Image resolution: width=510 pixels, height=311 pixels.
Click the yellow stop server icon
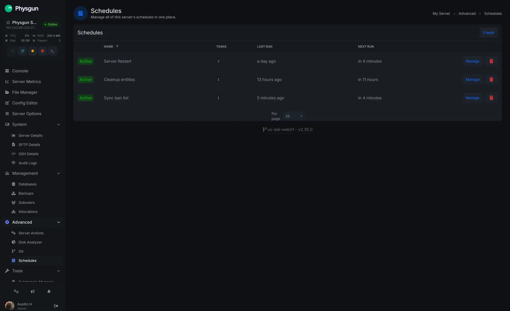tap(33, 51)
